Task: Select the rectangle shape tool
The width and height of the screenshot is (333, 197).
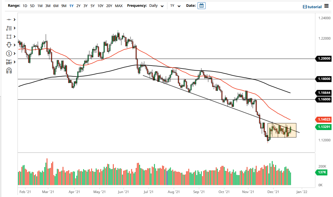Action: [x=9, y=36]
